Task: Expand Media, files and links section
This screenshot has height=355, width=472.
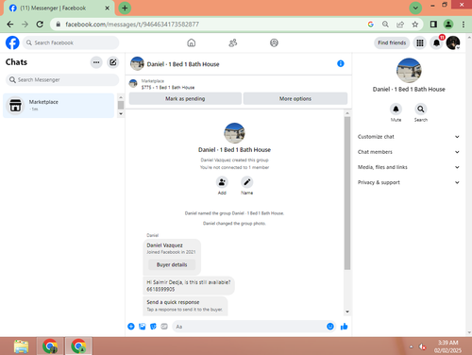Action: [x=409, y=167]
